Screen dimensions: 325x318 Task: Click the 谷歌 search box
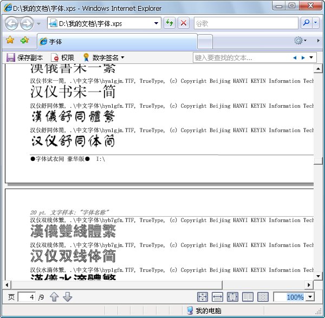click(246, 23)
